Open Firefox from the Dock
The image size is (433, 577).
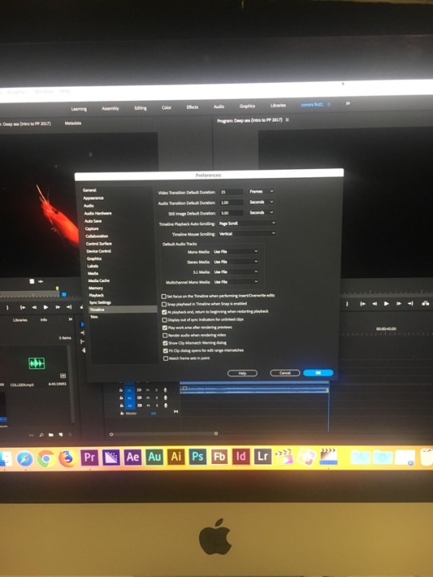[67, 458]
